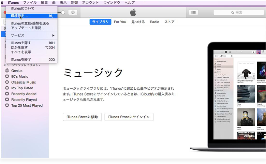Switch to the Radio tab
266x164 pixels.
[154, 22]
